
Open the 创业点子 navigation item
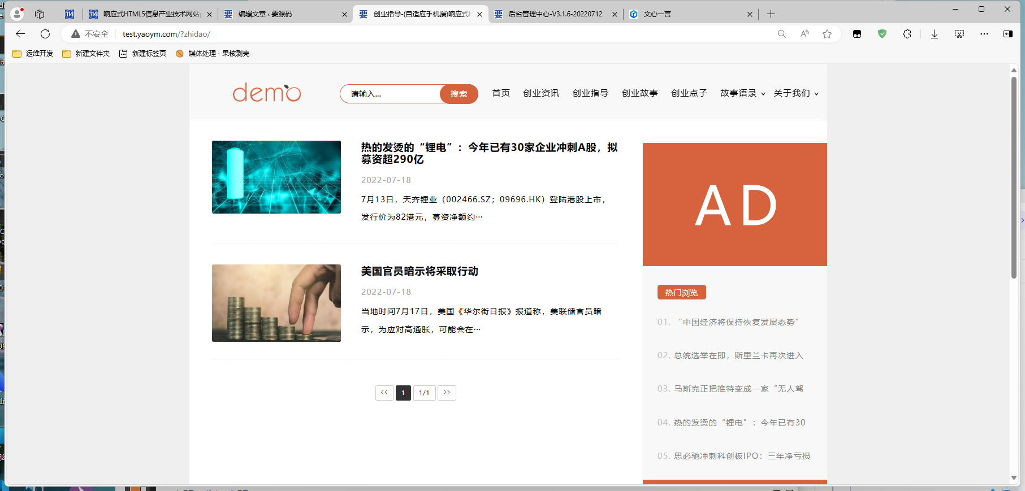pos(689,93)
